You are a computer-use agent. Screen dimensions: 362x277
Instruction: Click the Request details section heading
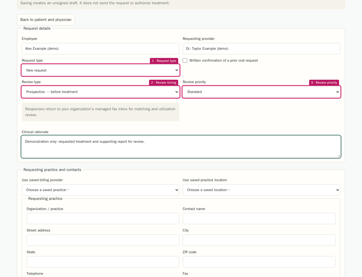tap(37, 29)
